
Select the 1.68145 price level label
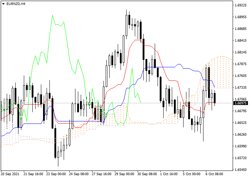tap(241, 52)
